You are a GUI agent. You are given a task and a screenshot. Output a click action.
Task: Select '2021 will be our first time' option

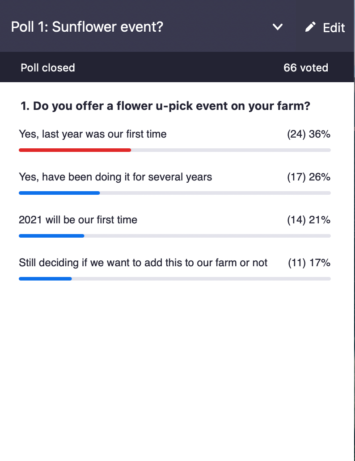click(78, 220)
